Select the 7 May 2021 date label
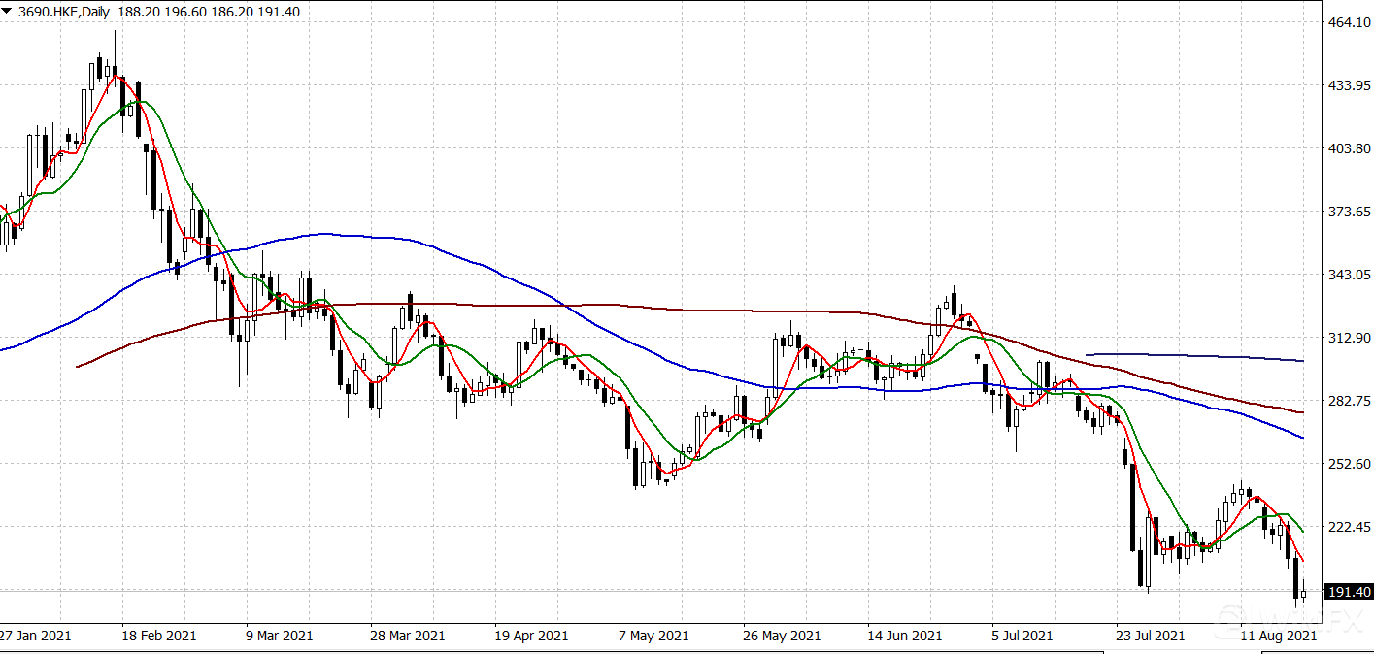Image resolution: width=1374 pixels, height=654 pixels. 653,636
